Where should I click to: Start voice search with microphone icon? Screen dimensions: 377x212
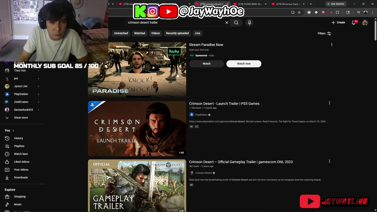click(x=249, y=22)
